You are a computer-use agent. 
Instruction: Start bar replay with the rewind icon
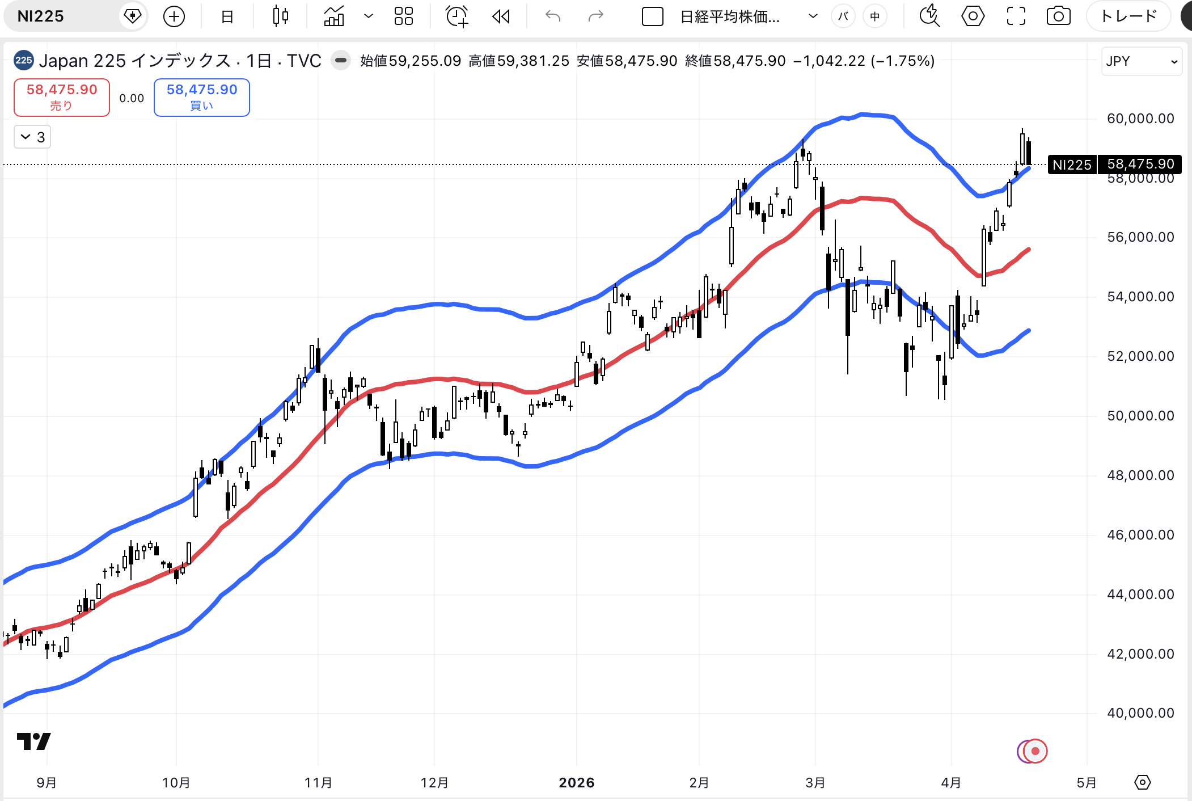pyautogui.click(x=501, y=16)
